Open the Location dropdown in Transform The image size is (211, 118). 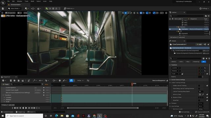pyautogui.click(x=176, y=68)
